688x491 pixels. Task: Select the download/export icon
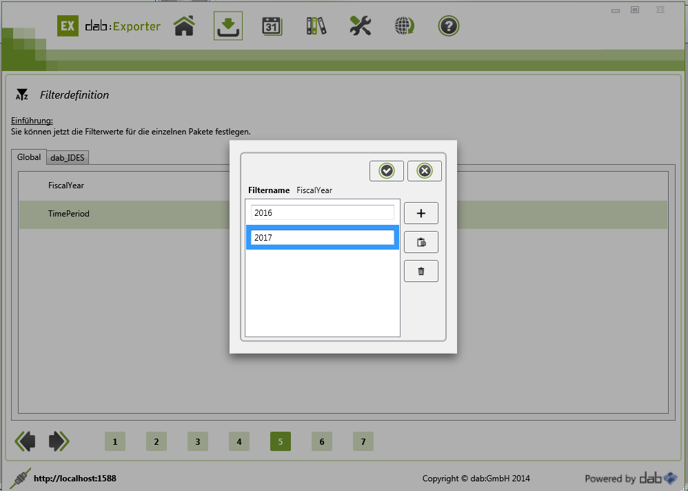(x=228, y=26)
